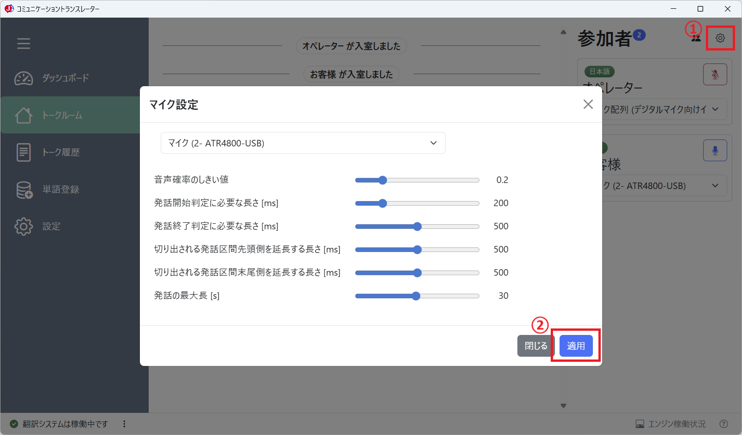Image resolution: width=742 pixels, height=435 pixels.
Task: Click the 閉じる button in マイク設定
Action: [x=535, y=346]
